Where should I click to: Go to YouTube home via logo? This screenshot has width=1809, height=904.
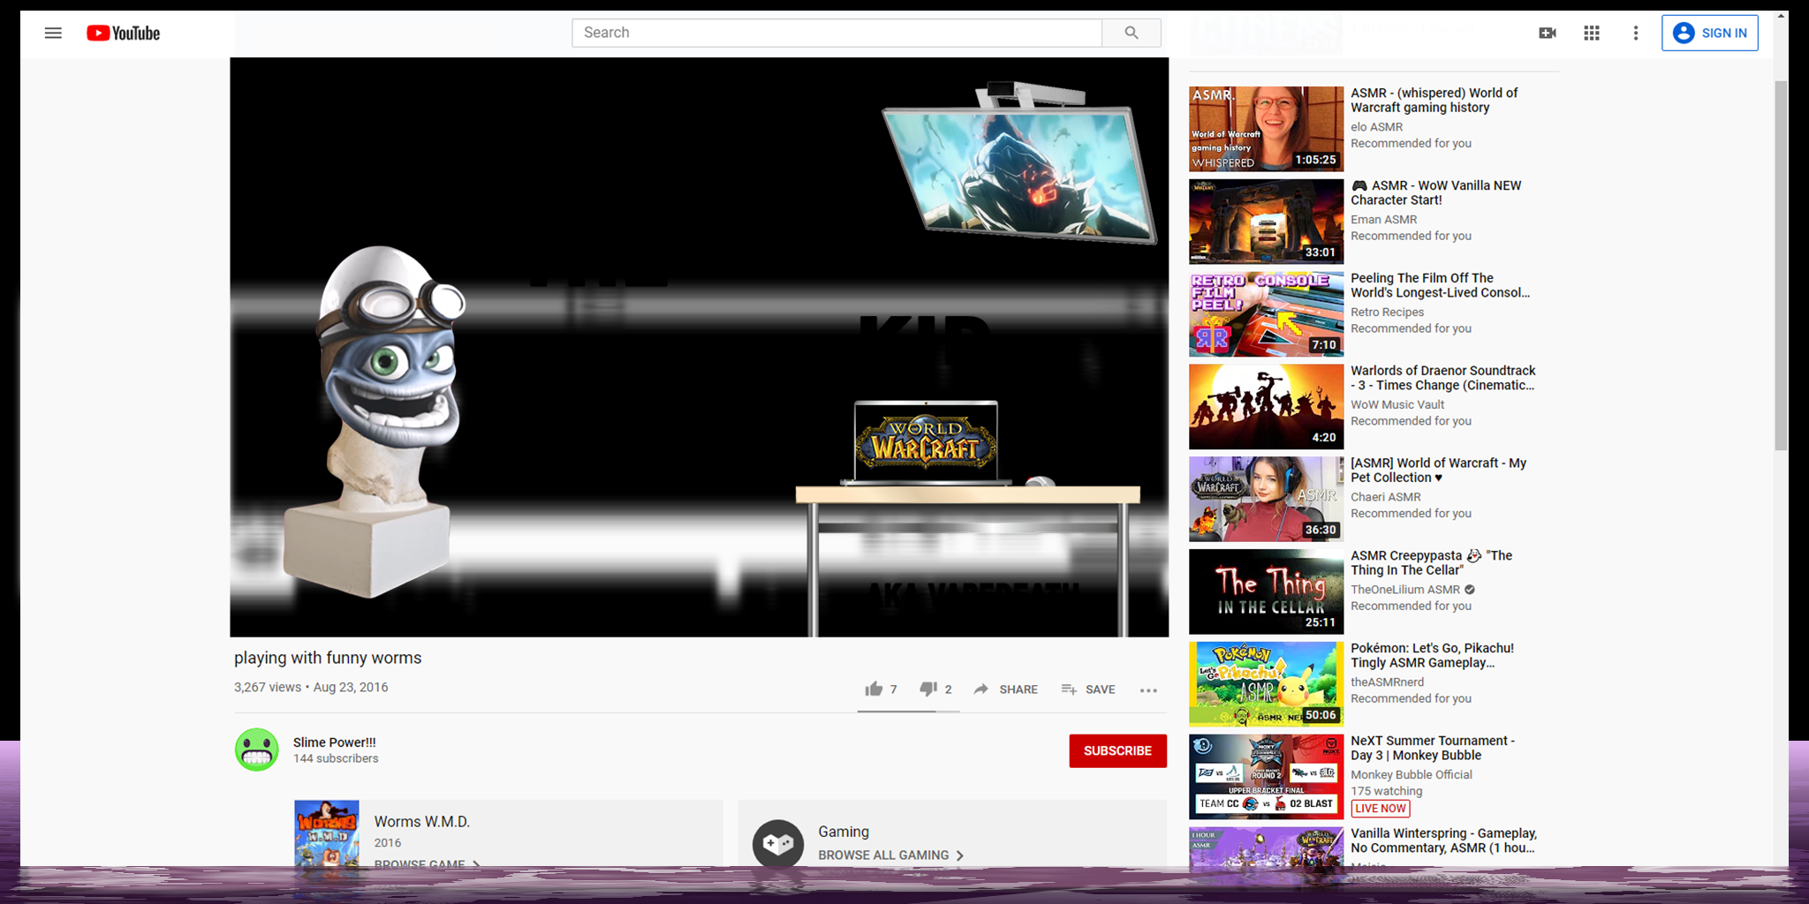pos(123,33)
